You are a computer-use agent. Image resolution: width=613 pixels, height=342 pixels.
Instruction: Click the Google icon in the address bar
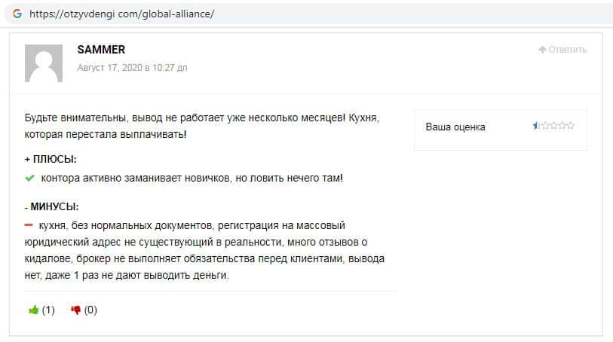[17, 14]
